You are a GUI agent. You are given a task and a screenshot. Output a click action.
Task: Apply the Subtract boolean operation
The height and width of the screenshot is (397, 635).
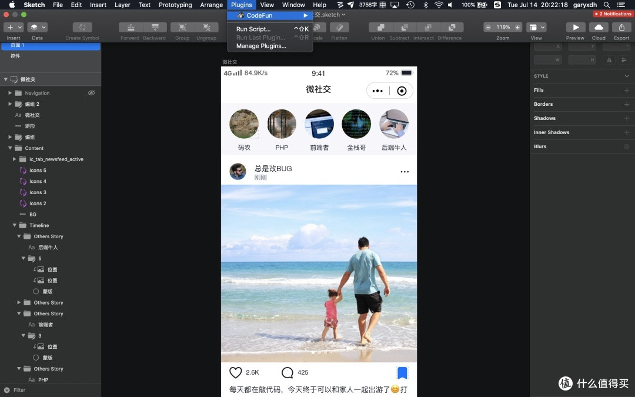[x=404, y=27]
